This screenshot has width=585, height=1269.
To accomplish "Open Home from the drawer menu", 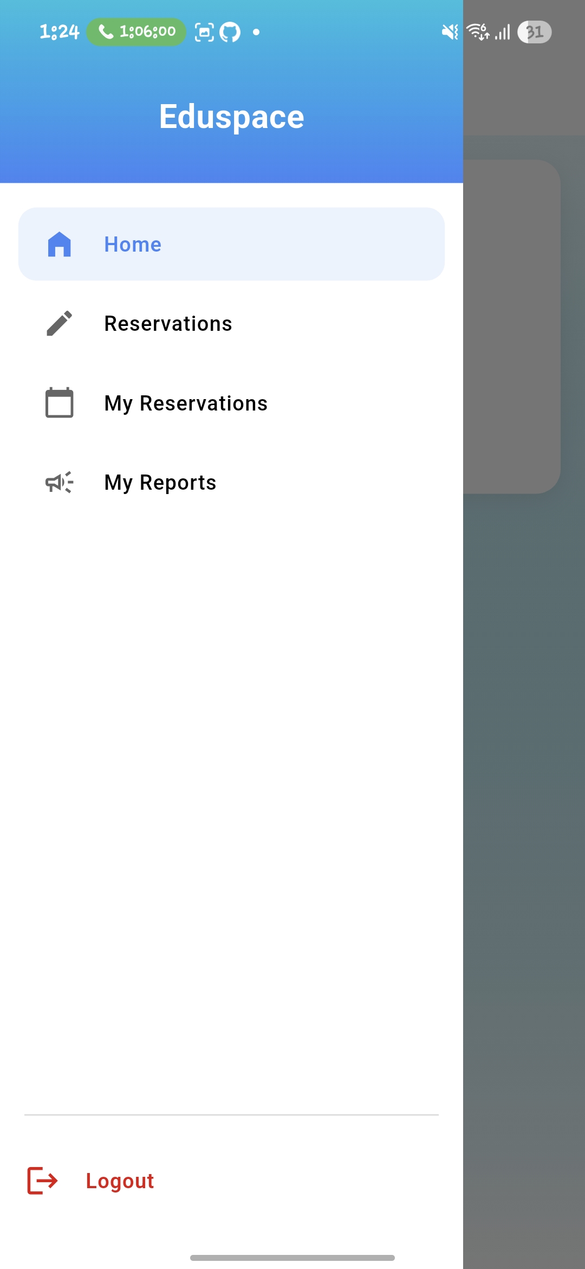I will pos(231,244).
